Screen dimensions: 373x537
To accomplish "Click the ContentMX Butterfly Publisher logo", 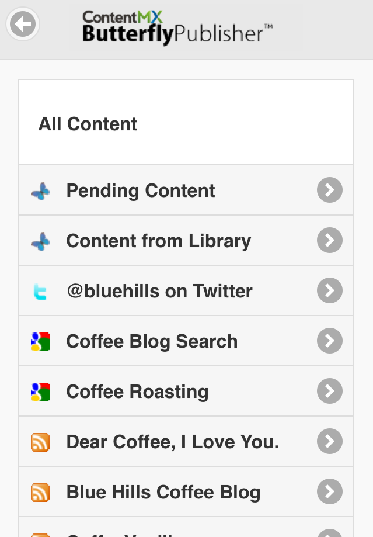I will (177, 27).
